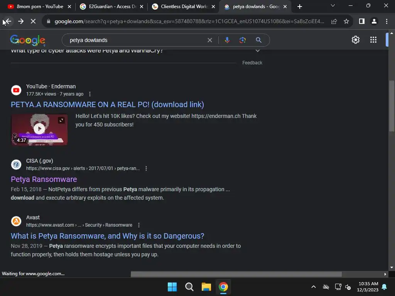Image resolution: width=395 pixels, height=296 pixels.
Task: Click the vertical page scrollbar thumb
Action: point(392,106)
